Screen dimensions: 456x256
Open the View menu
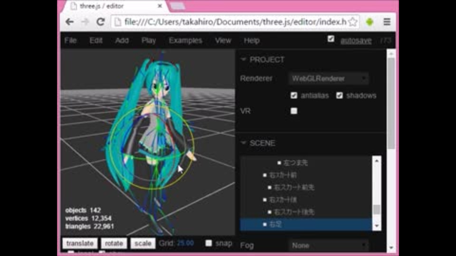(223, 40)
